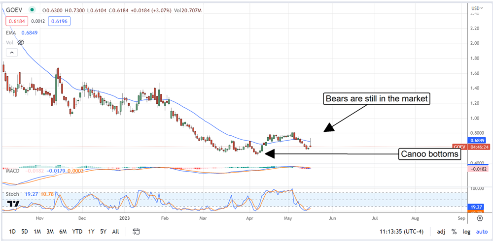This screenshot has width=493, height=241.
Task: Select the 6M time range
Action: [x=63, y=231]
